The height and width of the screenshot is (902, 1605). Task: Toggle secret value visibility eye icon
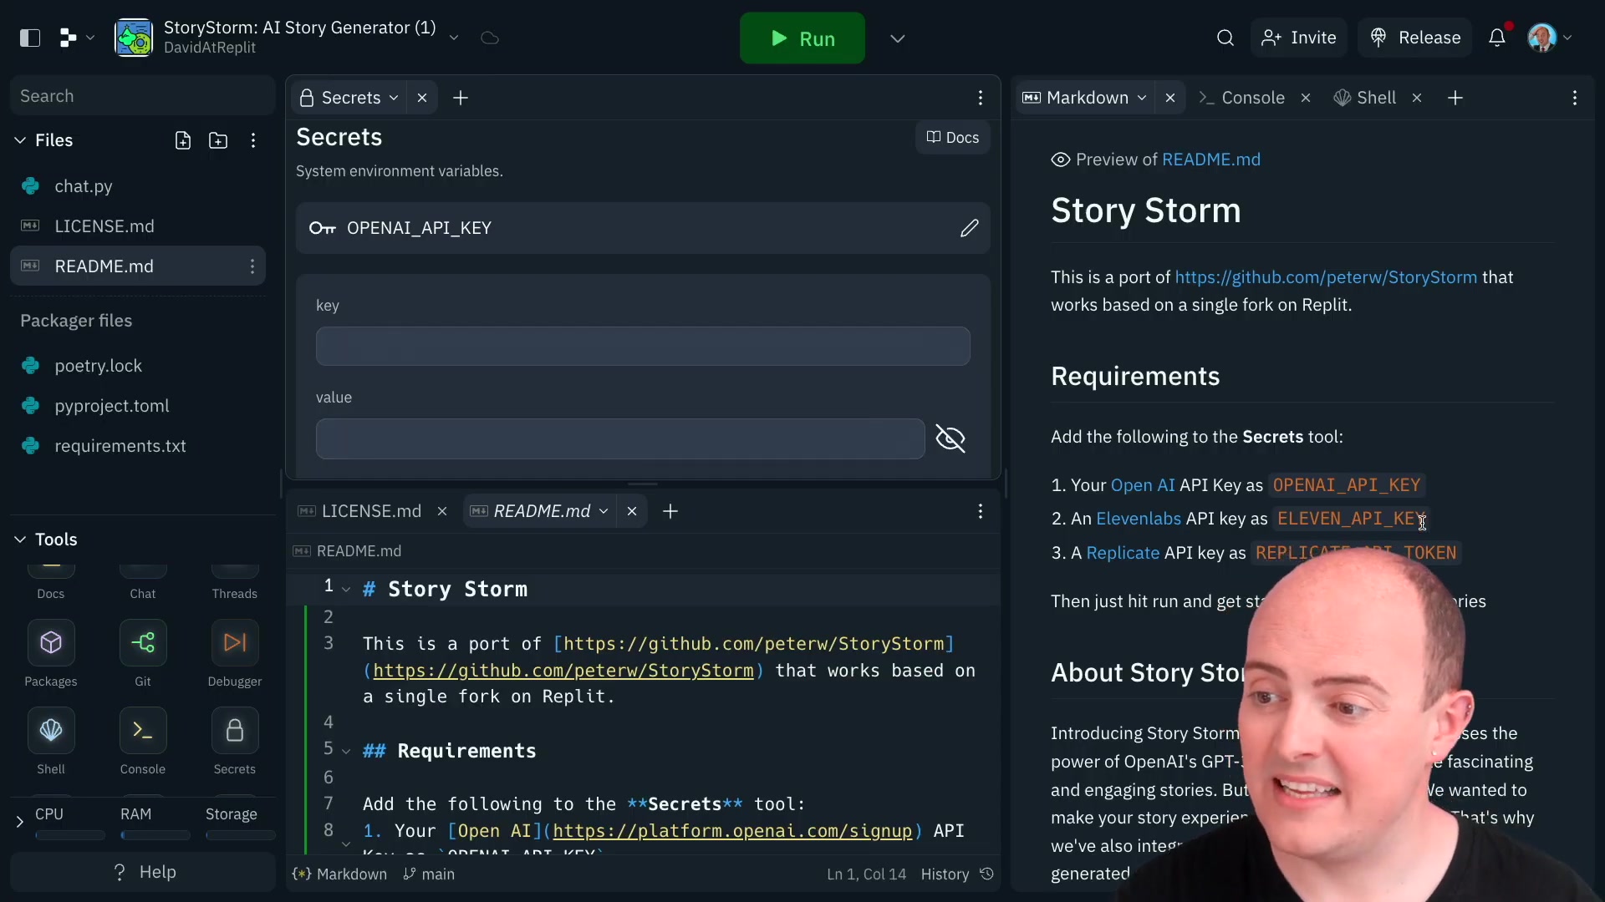tap(950, 438)
